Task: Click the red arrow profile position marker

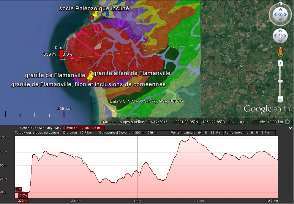Action: [61, 54]
